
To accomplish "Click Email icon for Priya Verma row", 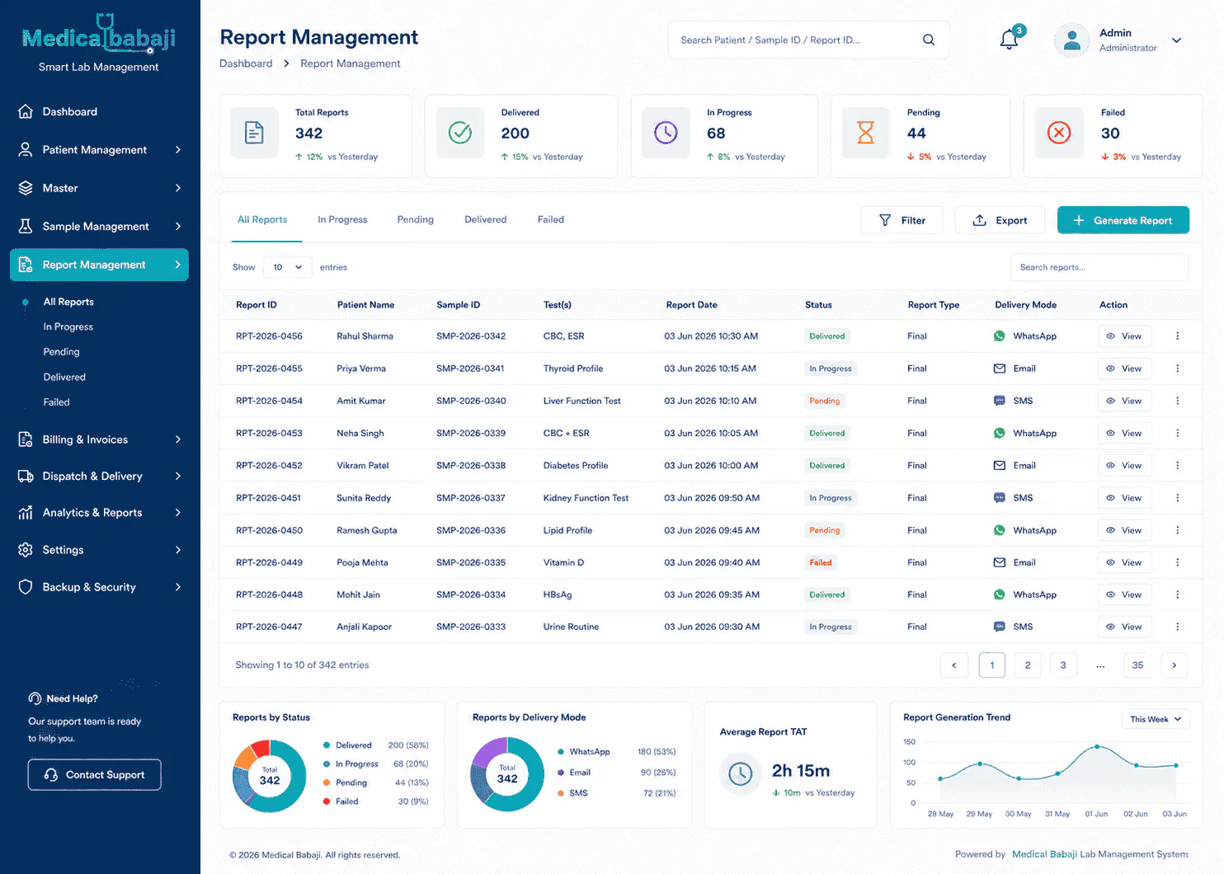I will [x=1000, y=369].
